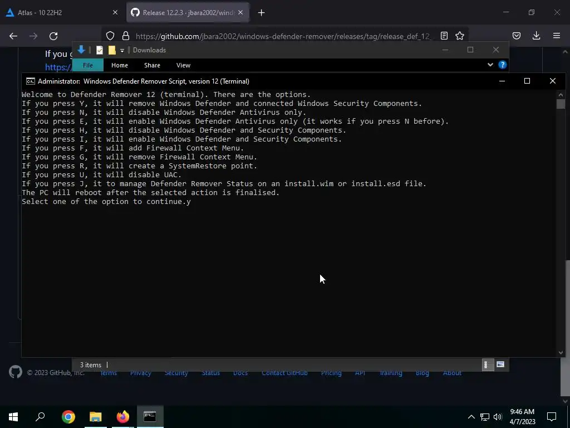Open File Explorer from taskbar
This screenshot has width=570, height=428.
point(96,417)
